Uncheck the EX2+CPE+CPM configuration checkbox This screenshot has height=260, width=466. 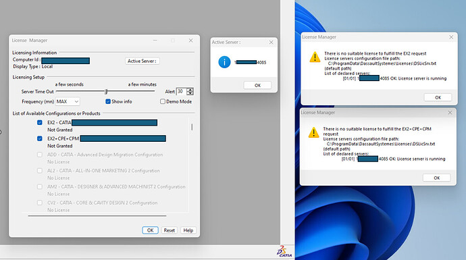coord(40,138)
